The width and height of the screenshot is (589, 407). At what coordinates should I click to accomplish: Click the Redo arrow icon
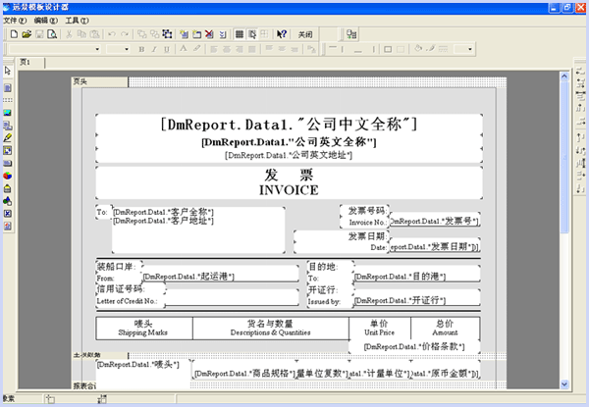[x=125, y=34]
